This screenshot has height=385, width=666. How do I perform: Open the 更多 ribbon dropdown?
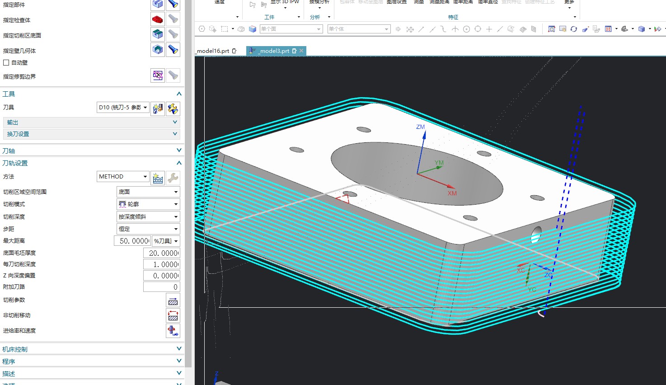coord(569,5)
